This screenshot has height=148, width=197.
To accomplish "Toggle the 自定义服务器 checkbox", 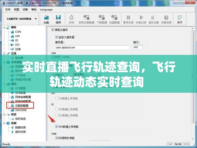I will click(x=56, y=37).
